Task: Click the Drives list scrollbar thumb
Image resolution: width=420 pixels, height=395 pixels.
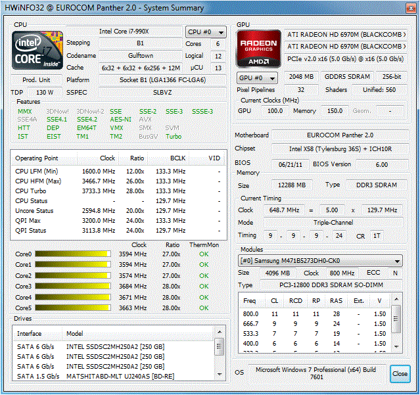Action: coord(220,347)
